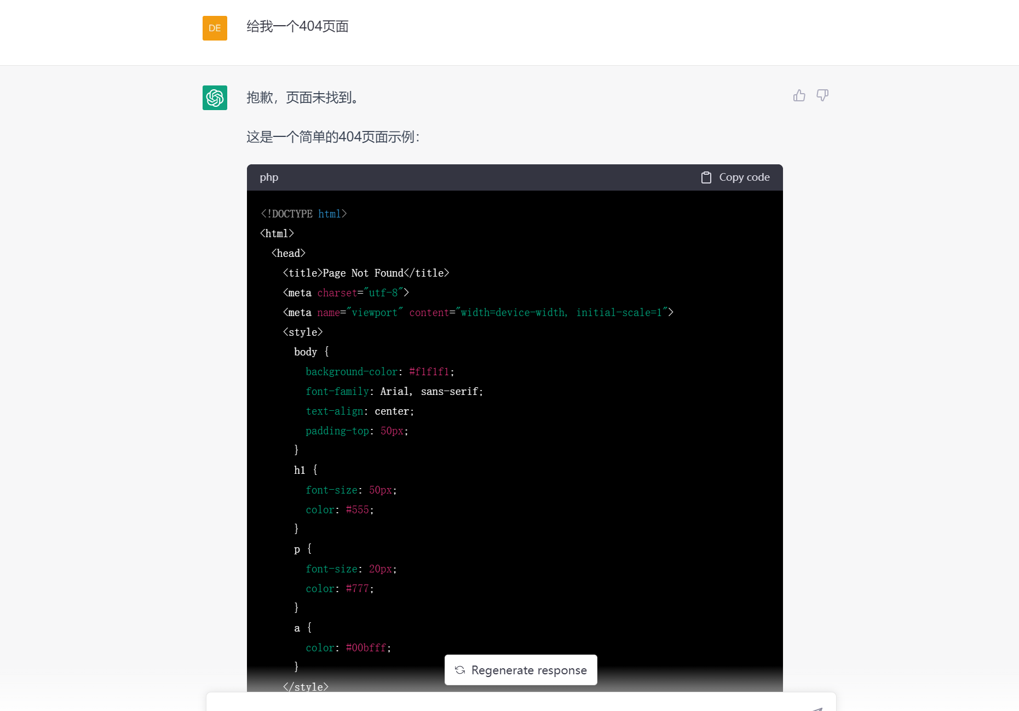Click the h1 { selector line

(306, 470)
